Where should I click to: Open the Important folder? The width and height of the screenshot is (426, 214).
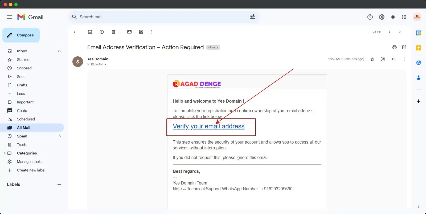point(32,102)
